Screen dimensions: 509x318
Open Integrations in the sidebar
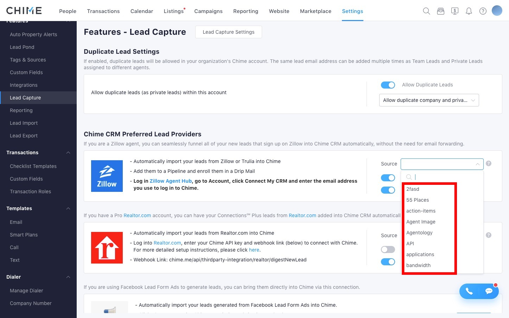click(x=24, y=85)
